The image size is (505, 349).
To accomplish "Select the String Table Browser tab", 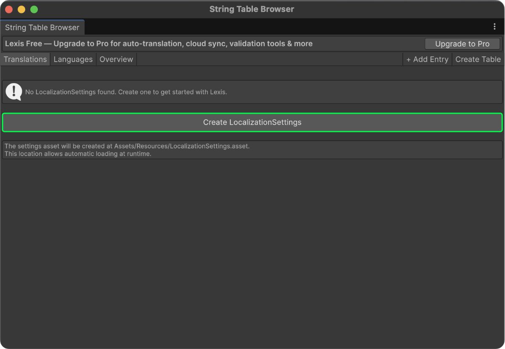I will pyautogui.click(x=42, y=27).
